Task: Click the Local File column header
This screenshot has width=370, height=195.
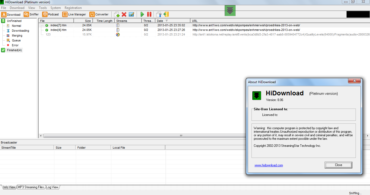Action: 138,148
